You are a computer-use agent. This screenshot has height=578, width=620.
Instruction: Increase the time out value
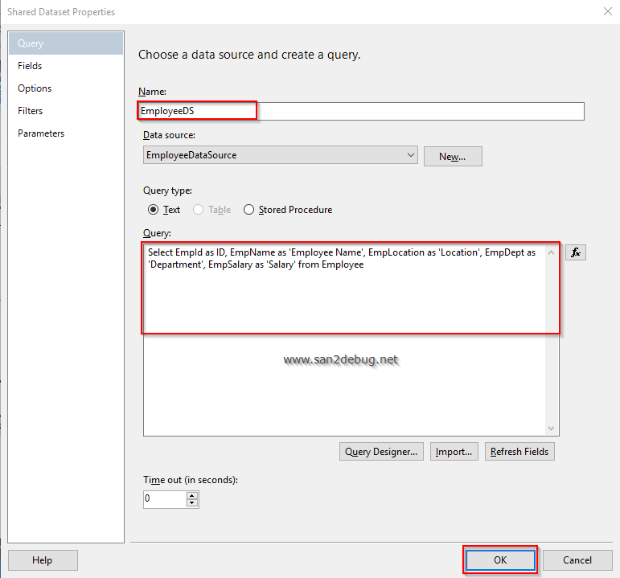tap(192, 495)
